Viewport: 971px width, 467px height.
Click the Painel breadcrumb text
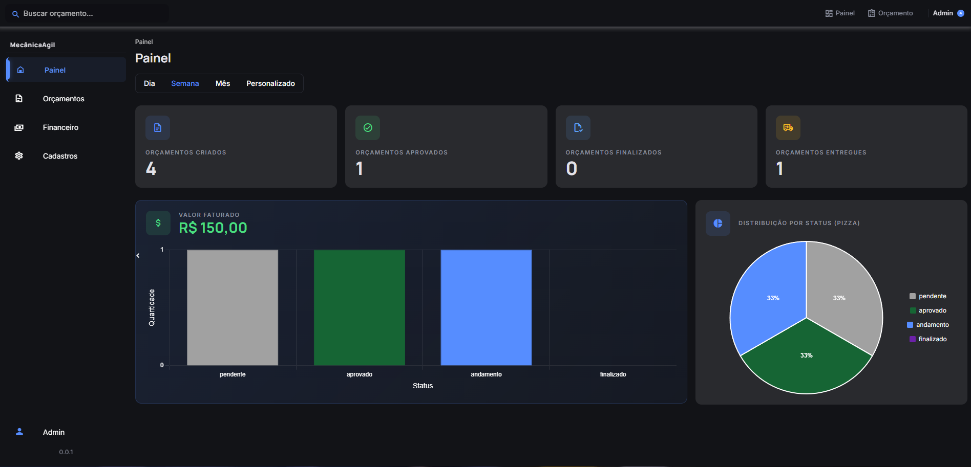[144, 42]
